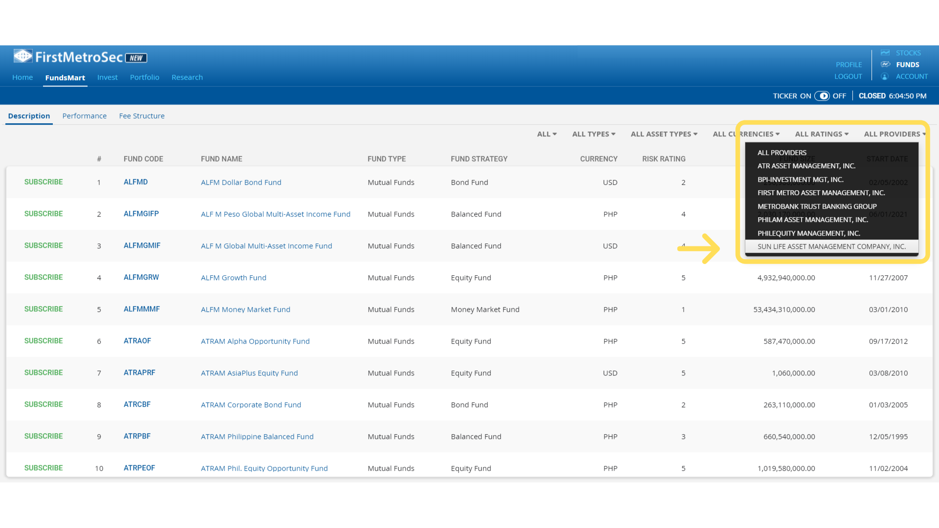Open ATRAM Phil. Equity Opportunity Fund
The height and width of the screenshot is (528, 939).
pyautogui.click(x=264, y=468)
